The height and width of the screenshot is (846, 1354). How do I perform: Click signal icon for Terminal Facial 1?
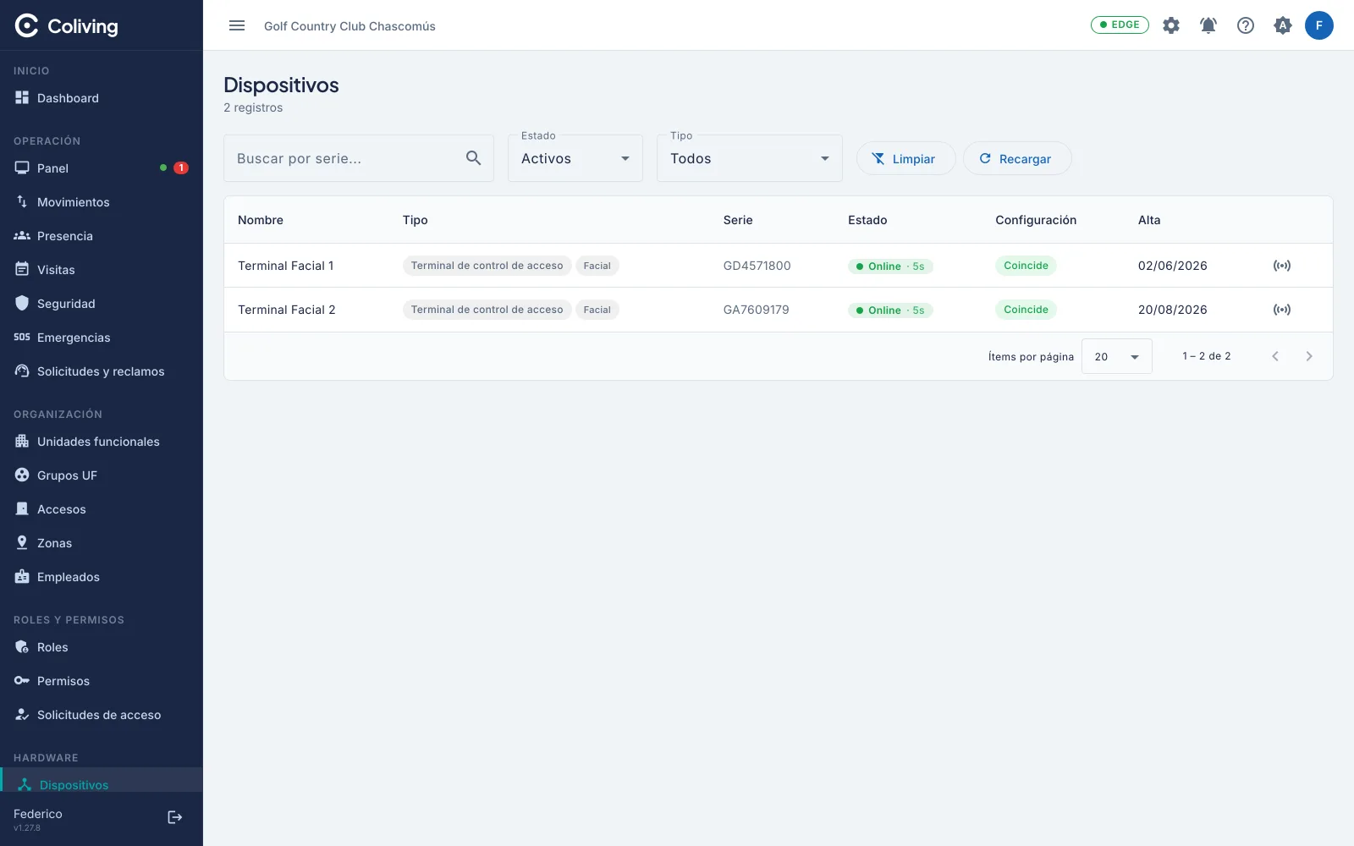pos(1282,266)
